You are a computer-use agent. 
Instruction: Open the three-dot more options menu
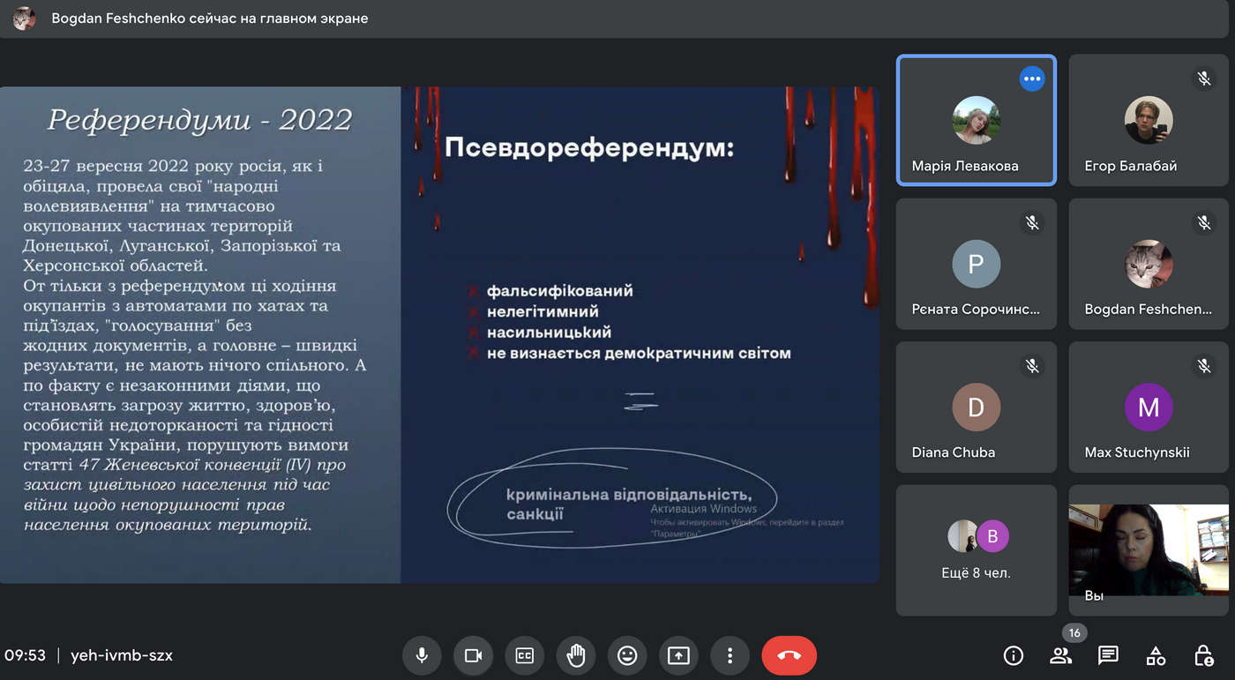point(730,655)
